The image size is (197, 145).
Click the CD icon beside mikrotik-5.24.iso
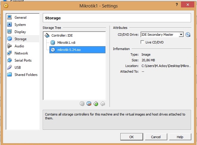(53, 50)
